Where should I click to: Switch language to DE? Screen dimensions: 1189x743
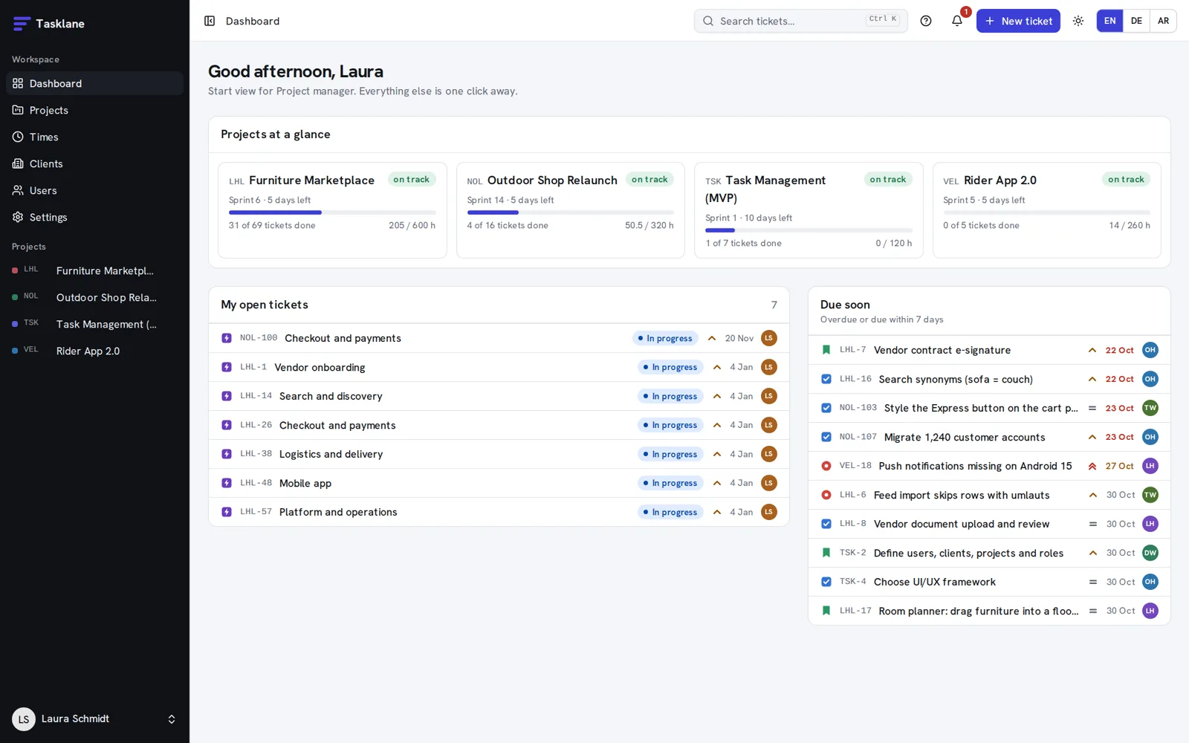(x=1136, y=21)
